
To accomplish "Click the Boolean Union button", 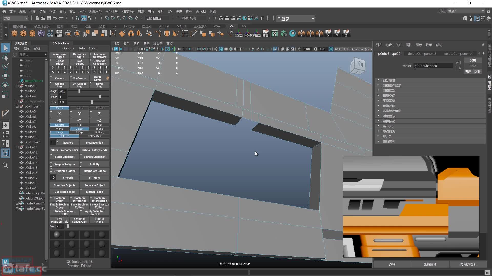I will point(59,199).
